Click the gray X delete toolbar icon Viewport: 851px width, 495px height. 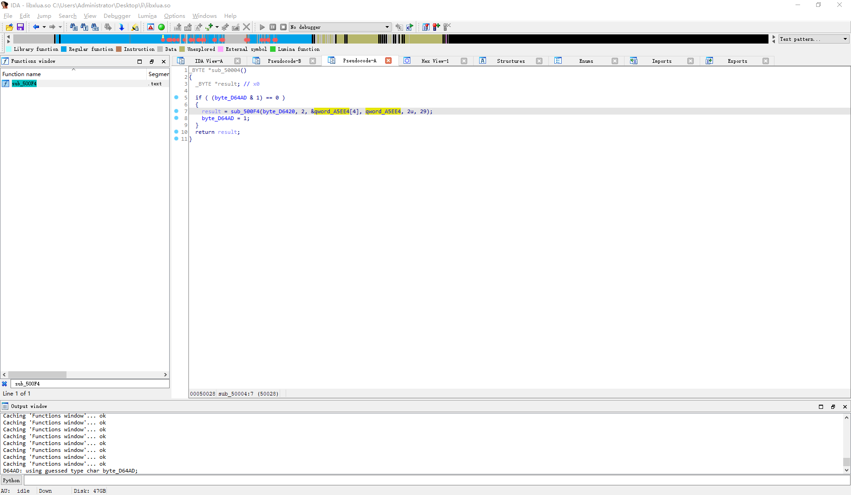247,27
